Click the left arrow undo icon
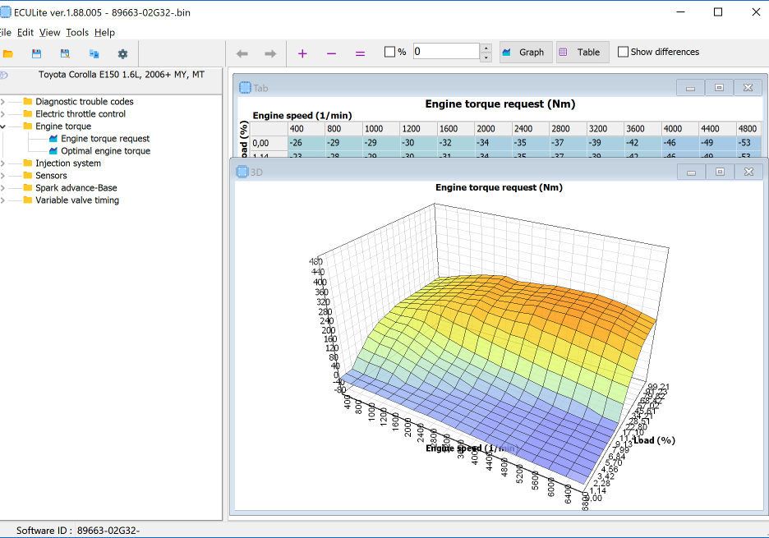 click(x=242, y=53)
